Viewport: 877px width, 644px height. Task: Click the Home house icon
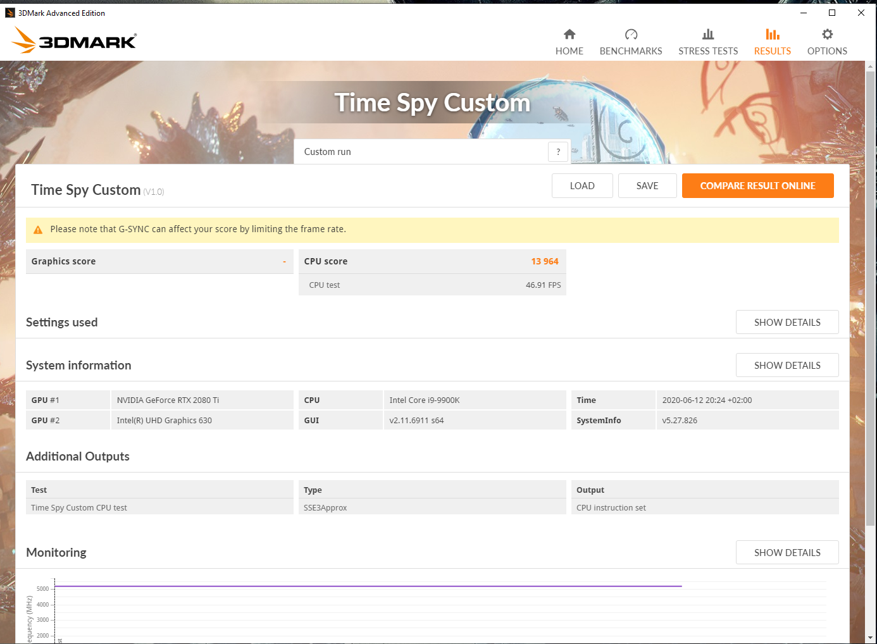coord(569,34)
